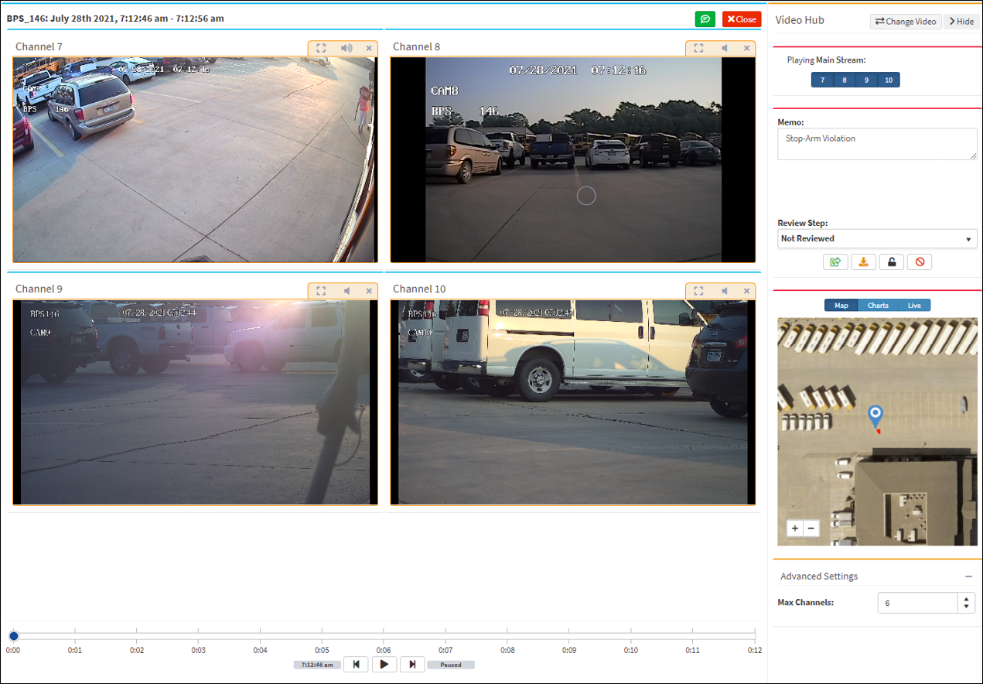
Task: Toggle audio on Channel 9
Action: pyautogui.click(x=347, y=291)
